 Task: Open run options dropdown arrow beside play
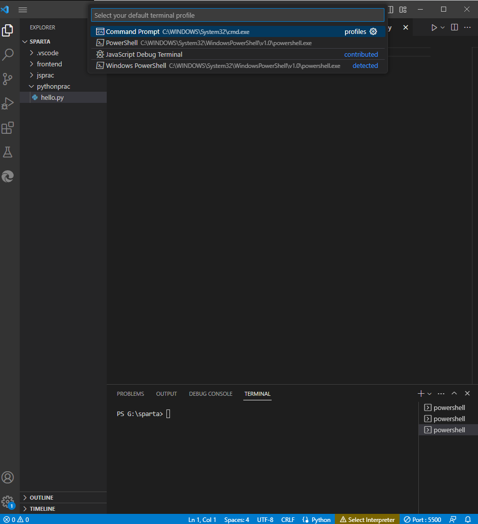[x=443, y=27]
